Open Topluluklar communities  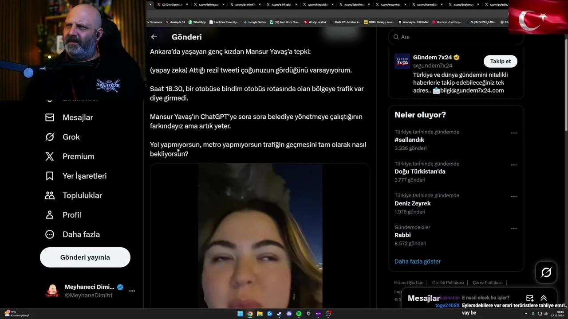[73, 195]
